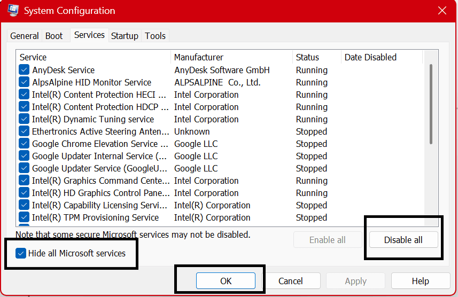Viewport: 458px width, 297px height.
Task: Switch to the General tab
Action: (25, 36)
